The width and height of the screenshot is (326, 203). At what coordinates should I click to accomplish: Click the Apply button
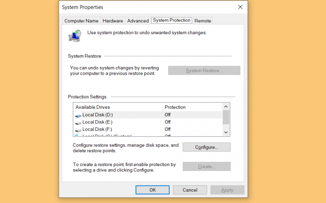pos(227,190)
